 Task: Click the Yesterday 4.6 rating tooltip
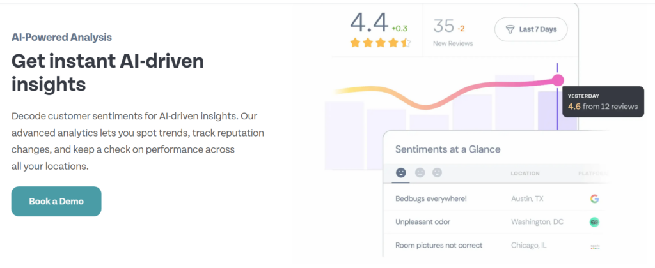(x=603, y=101)
